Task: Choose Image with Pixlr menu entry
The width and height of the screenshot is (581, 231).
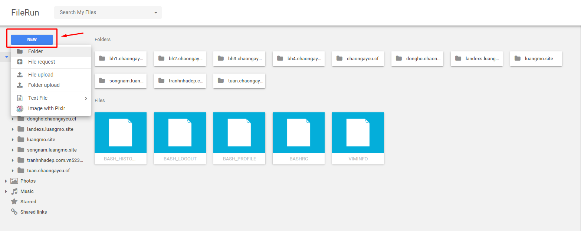Action: 51,108
